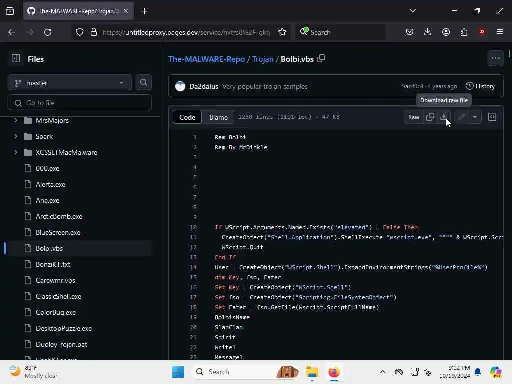Bookmark this page with star
The image size is (512, 384).
[x=282, y=32]
